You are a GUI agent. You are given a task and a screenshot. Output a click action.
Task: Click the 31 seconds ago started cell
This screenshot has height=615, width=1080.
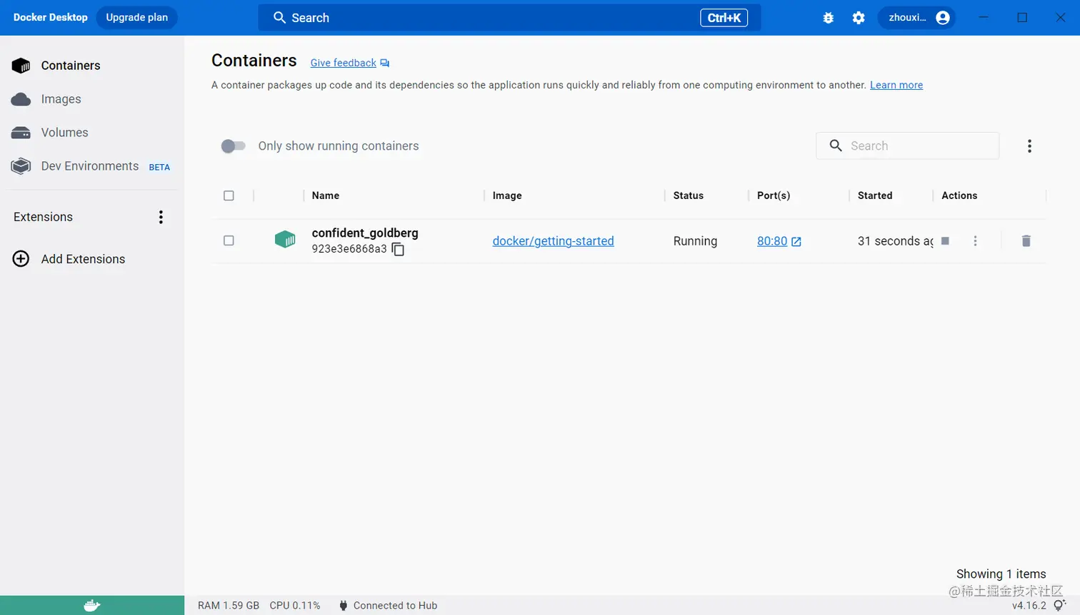click(895, 241)
